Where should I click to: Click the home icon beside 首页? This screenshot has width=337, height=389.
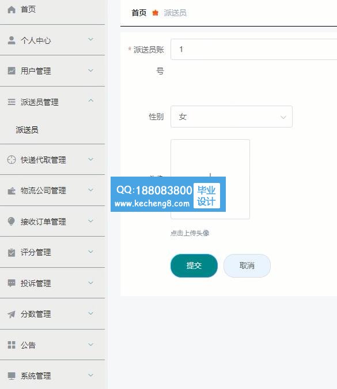point(12,10)
